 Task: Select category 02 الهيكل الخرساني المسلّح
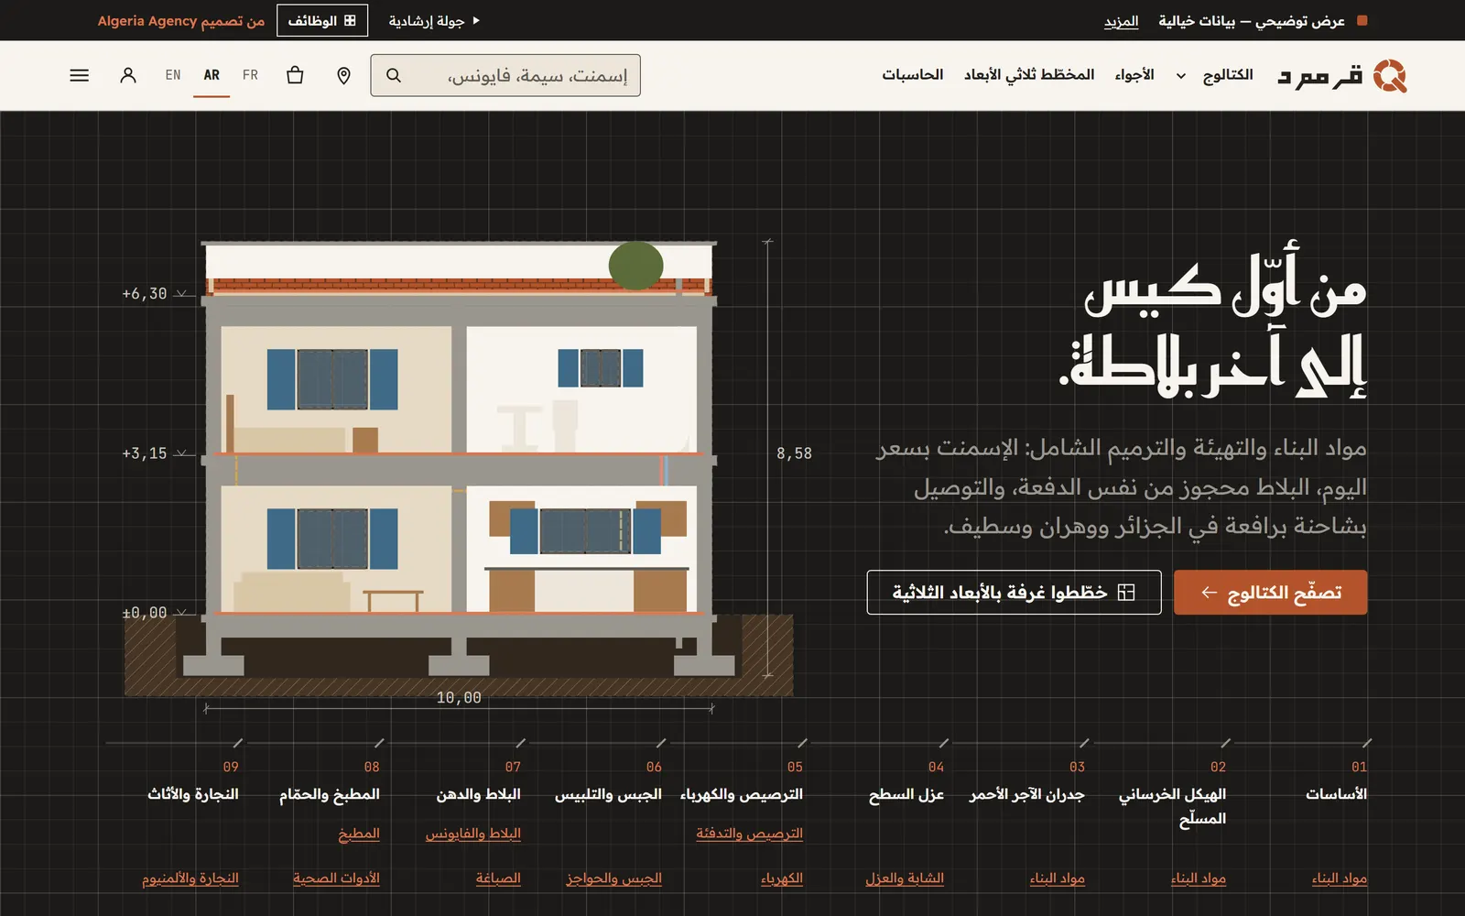pos(1173,806)
